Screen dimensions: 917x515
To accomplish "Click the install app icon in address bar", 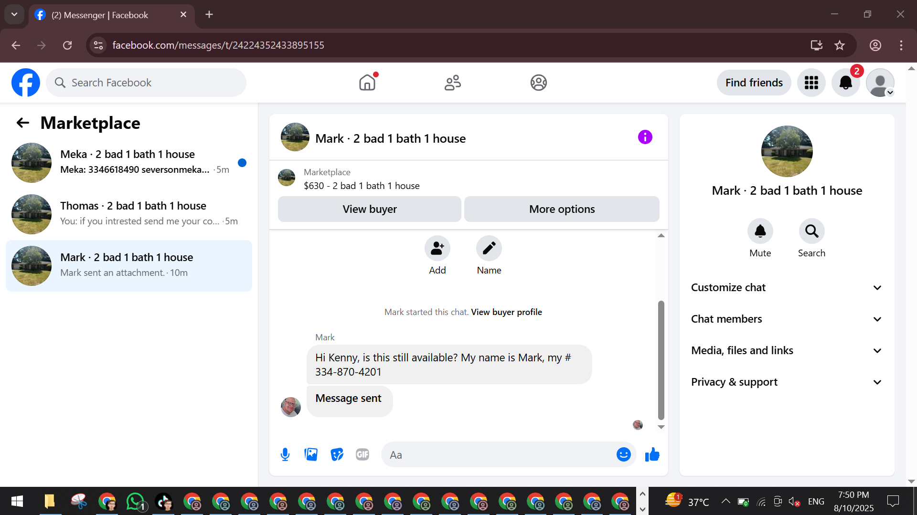I will pos(817,45).
